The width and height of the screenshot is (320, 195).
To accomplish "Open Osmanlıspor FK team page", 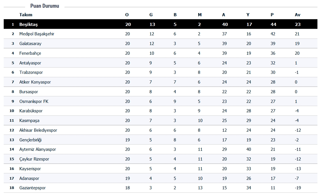I will point(34,101).
